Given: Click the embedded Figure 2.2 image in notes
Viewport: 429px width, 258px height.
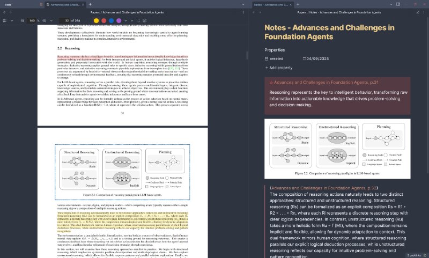Looking at the screenshot, I should coord(337,149).
